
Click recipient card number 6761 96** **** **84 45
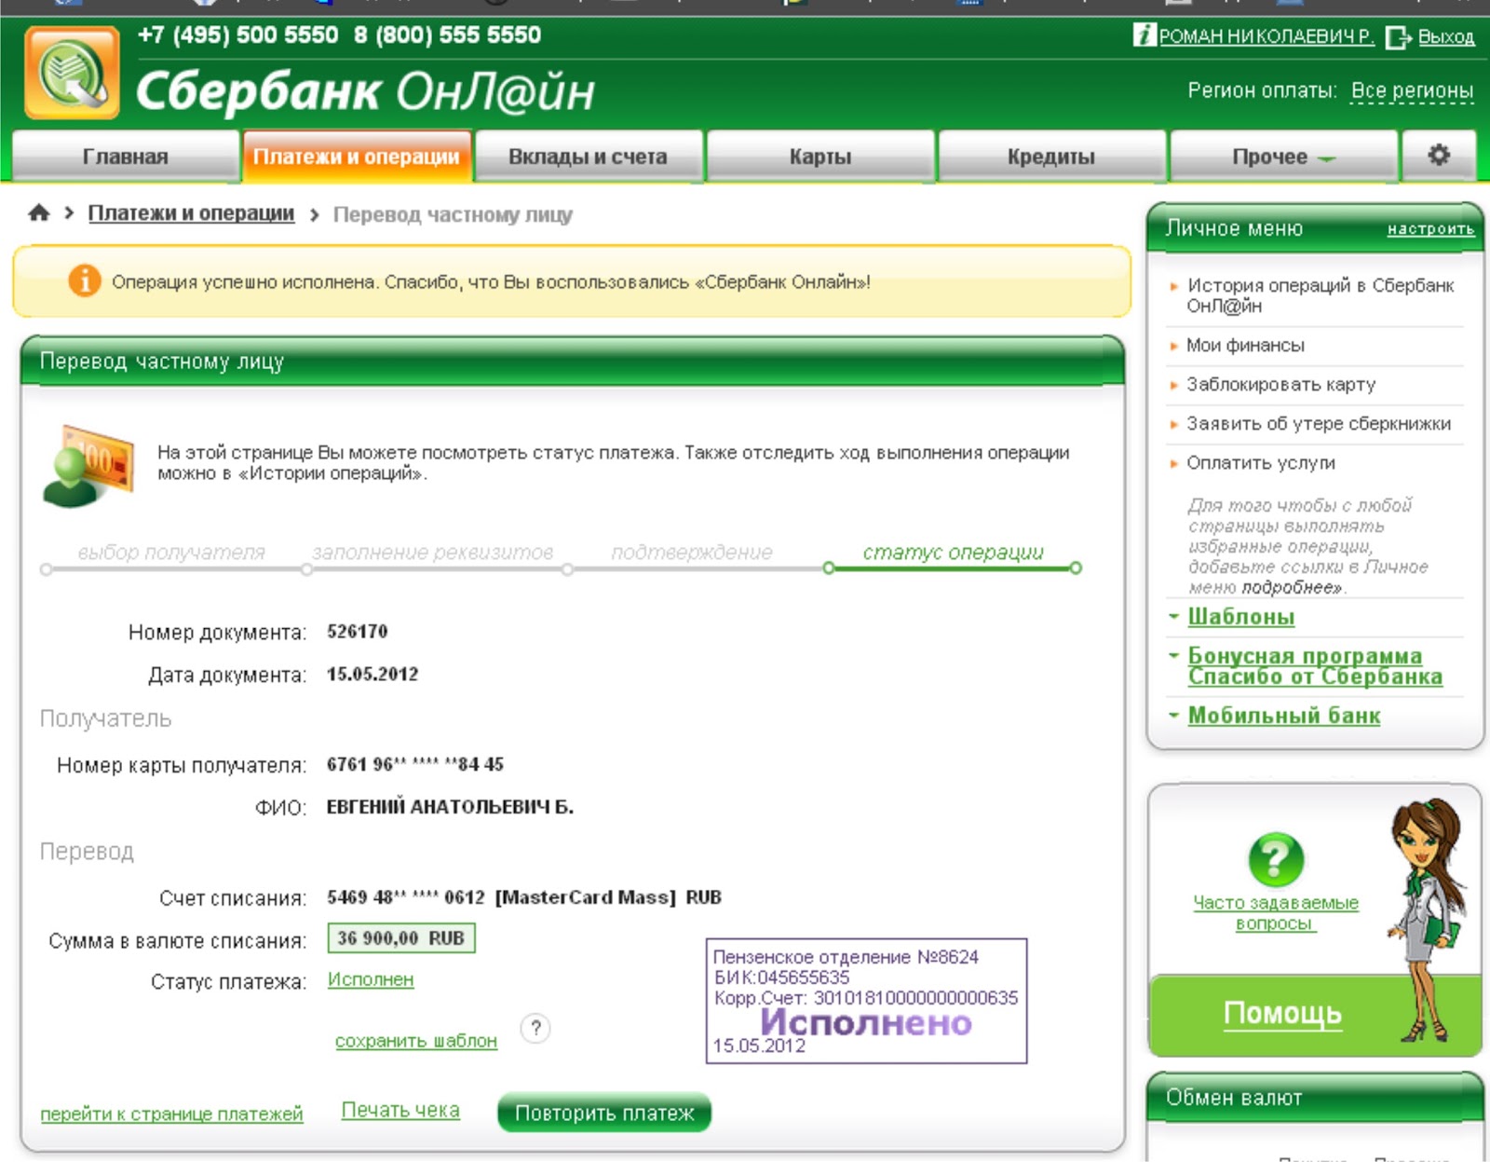tap(415, 764)
